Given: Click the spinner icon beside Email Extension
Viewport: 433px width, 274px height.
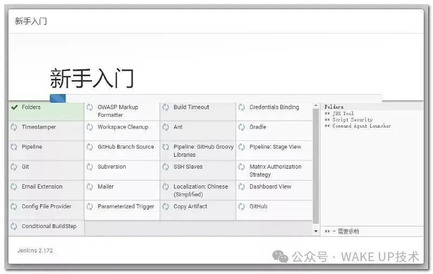Looking at the screenshot, I should coord(14,186).
